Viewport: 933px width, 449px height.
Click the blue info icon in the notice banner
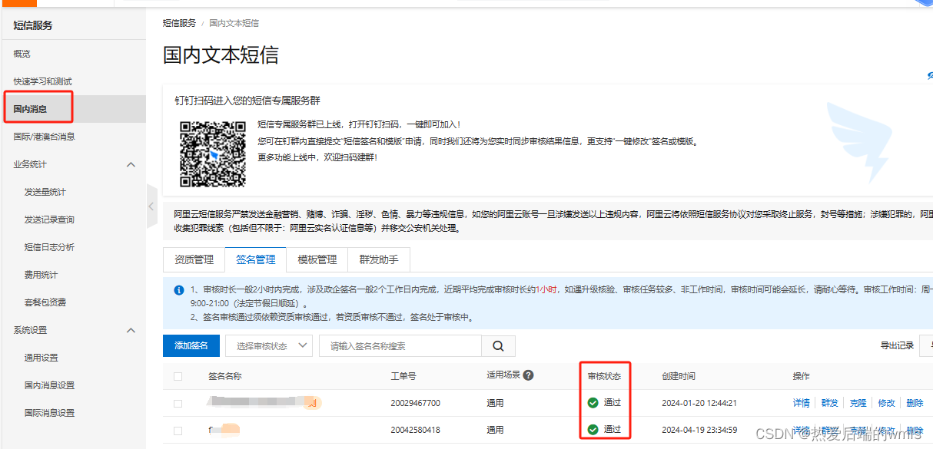[x=178, y=290]
